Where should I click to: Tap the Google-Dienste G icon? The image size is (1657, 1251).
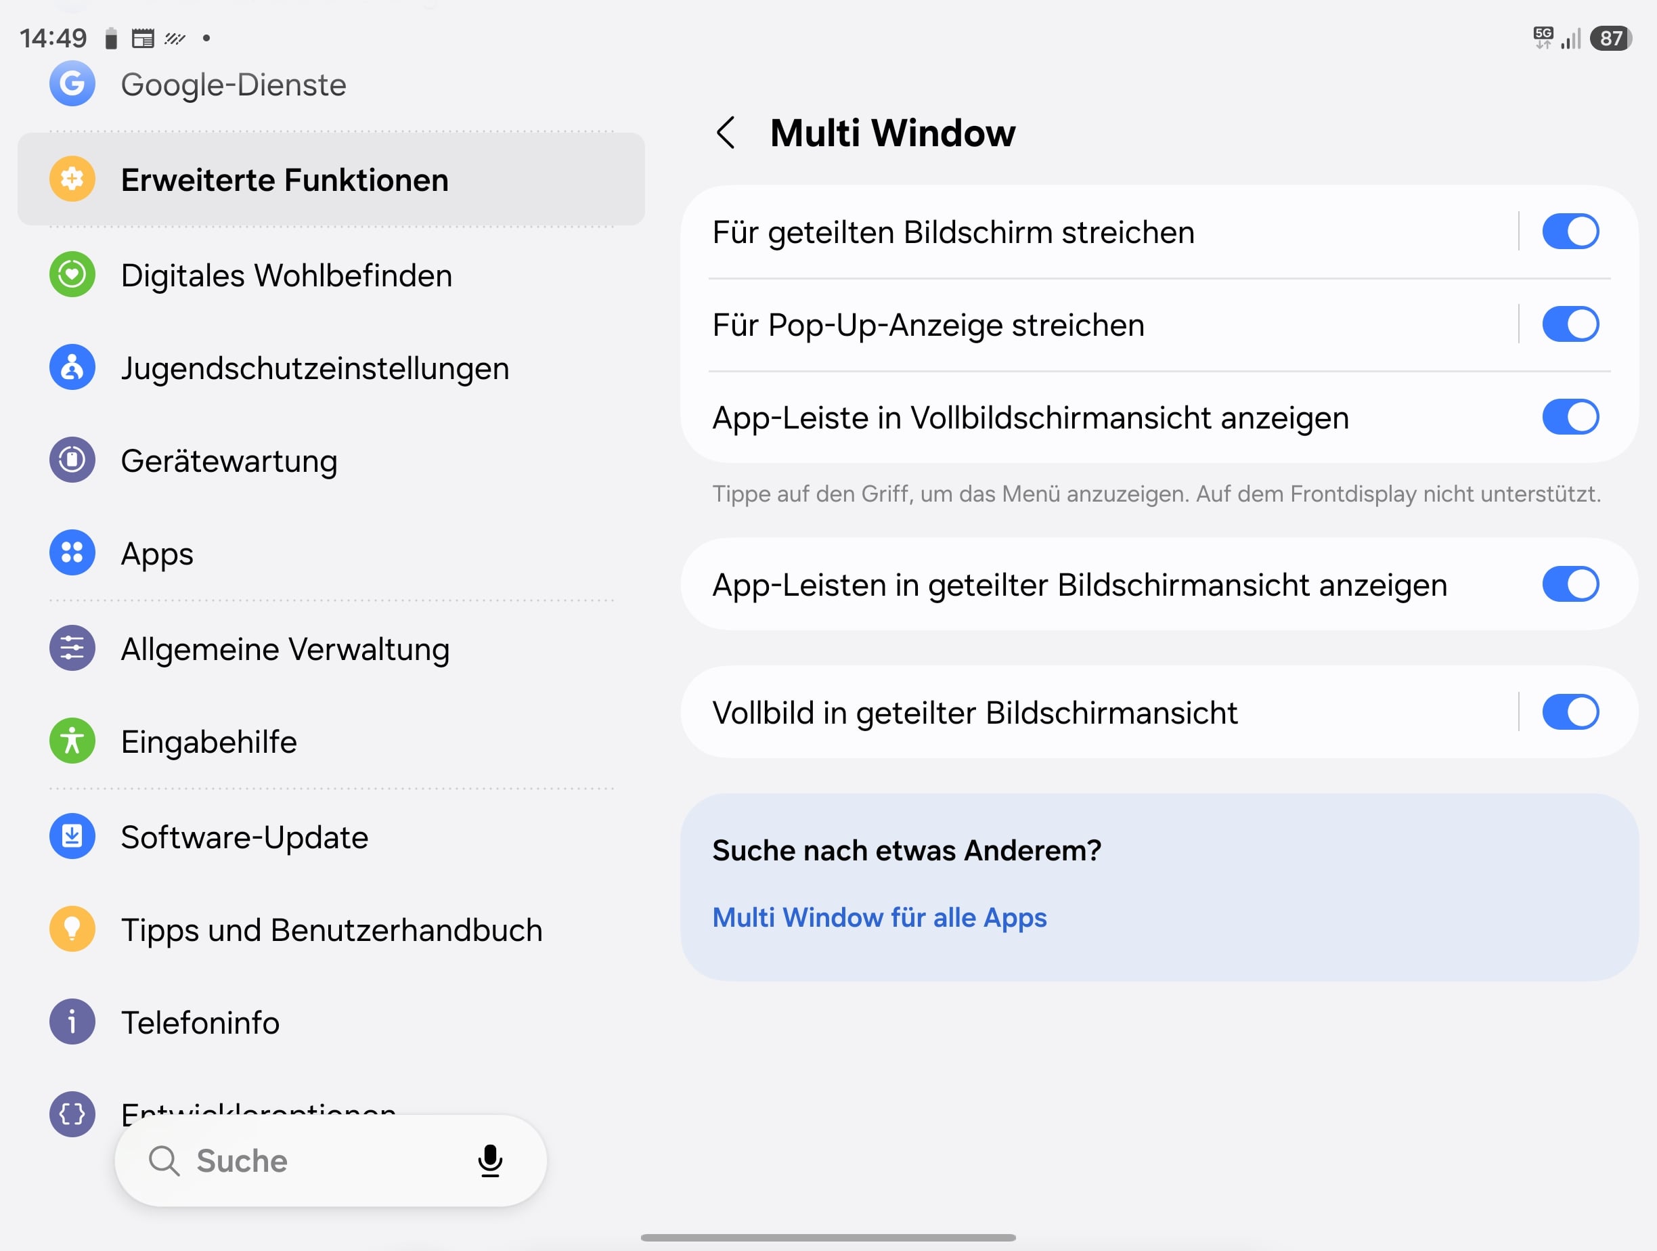(72, 83)
